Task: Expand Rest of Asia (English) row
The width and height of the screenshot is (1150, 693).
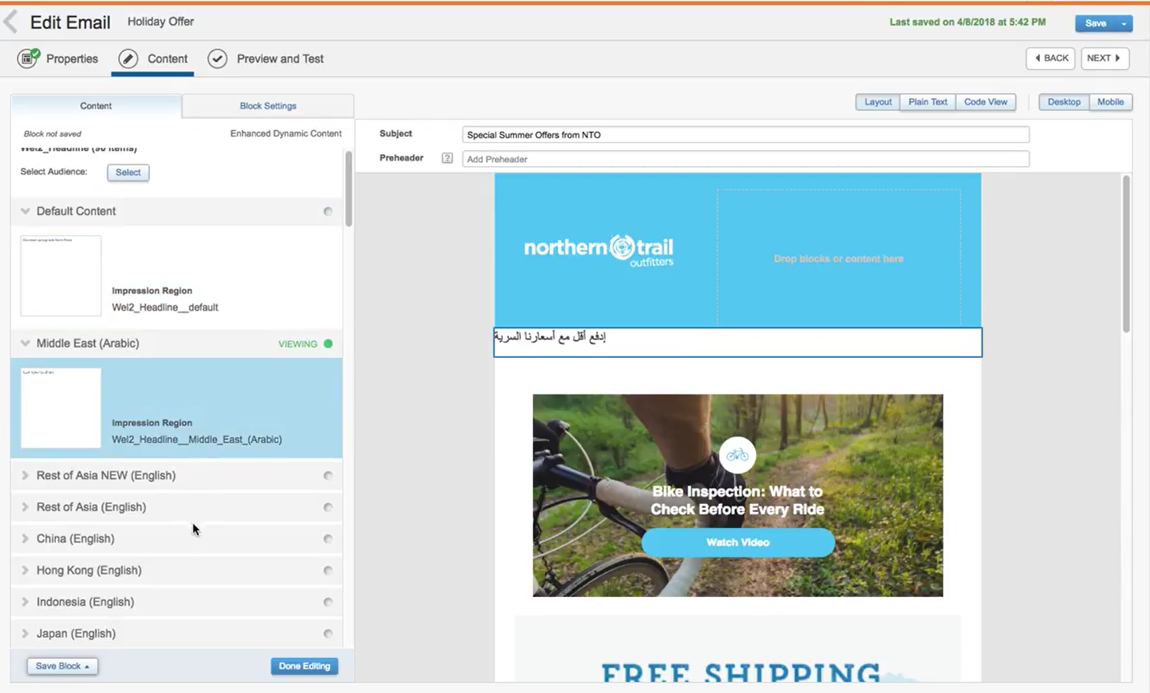Action: [x=25, y=507]
